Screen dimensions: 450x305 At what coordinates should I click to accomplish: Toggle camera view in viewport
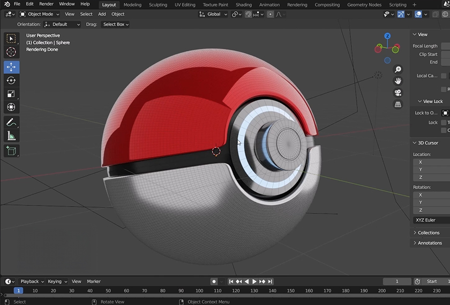tap(398, 93)
